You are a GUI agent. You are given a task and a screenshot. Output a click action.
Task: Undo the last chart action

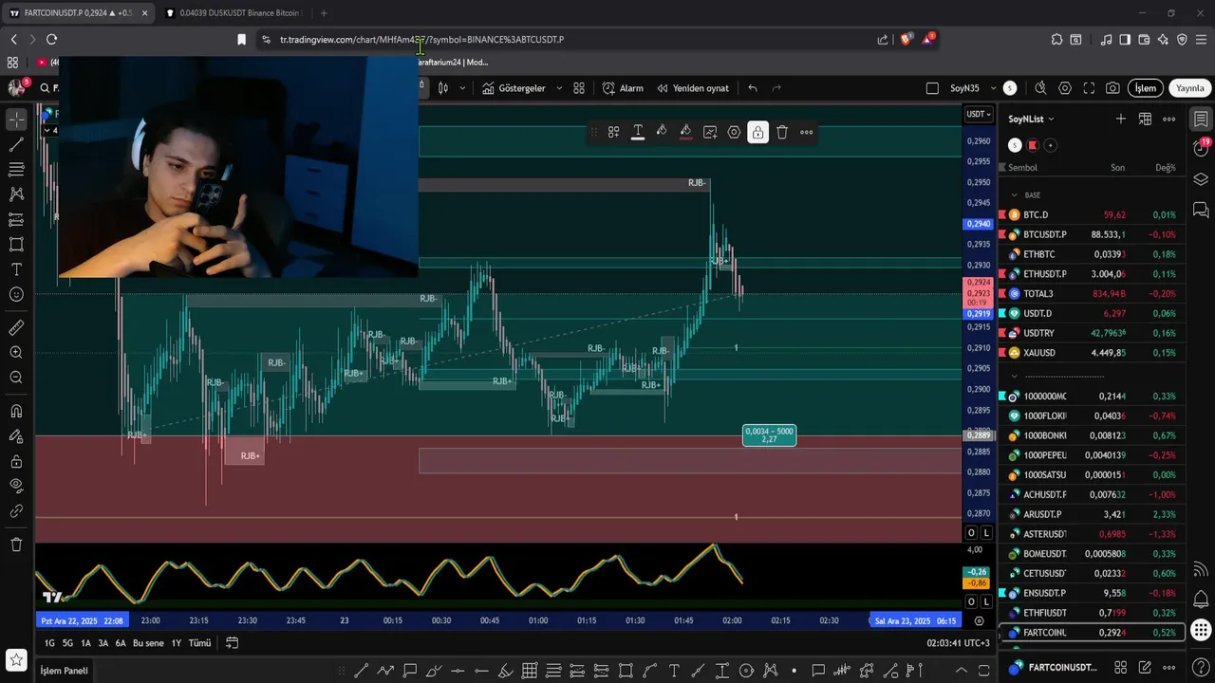point(753,88)
